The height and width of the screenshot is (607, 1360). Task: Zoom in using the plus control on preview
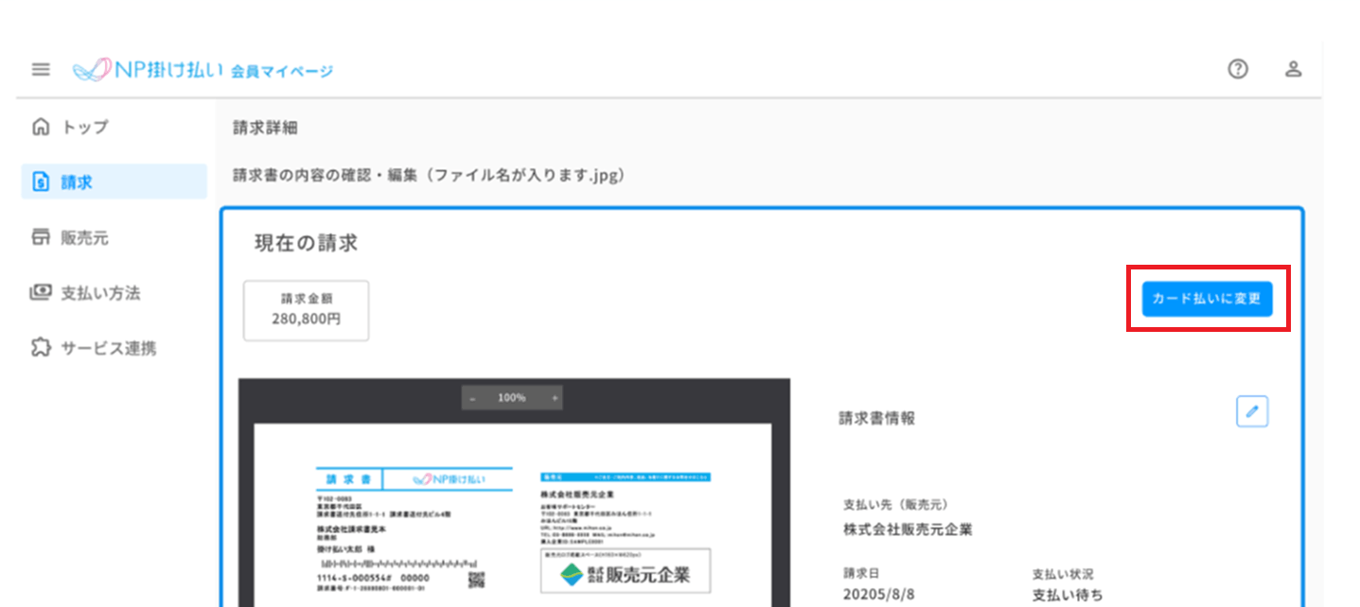pyautogui.click(x=554, y=397)
